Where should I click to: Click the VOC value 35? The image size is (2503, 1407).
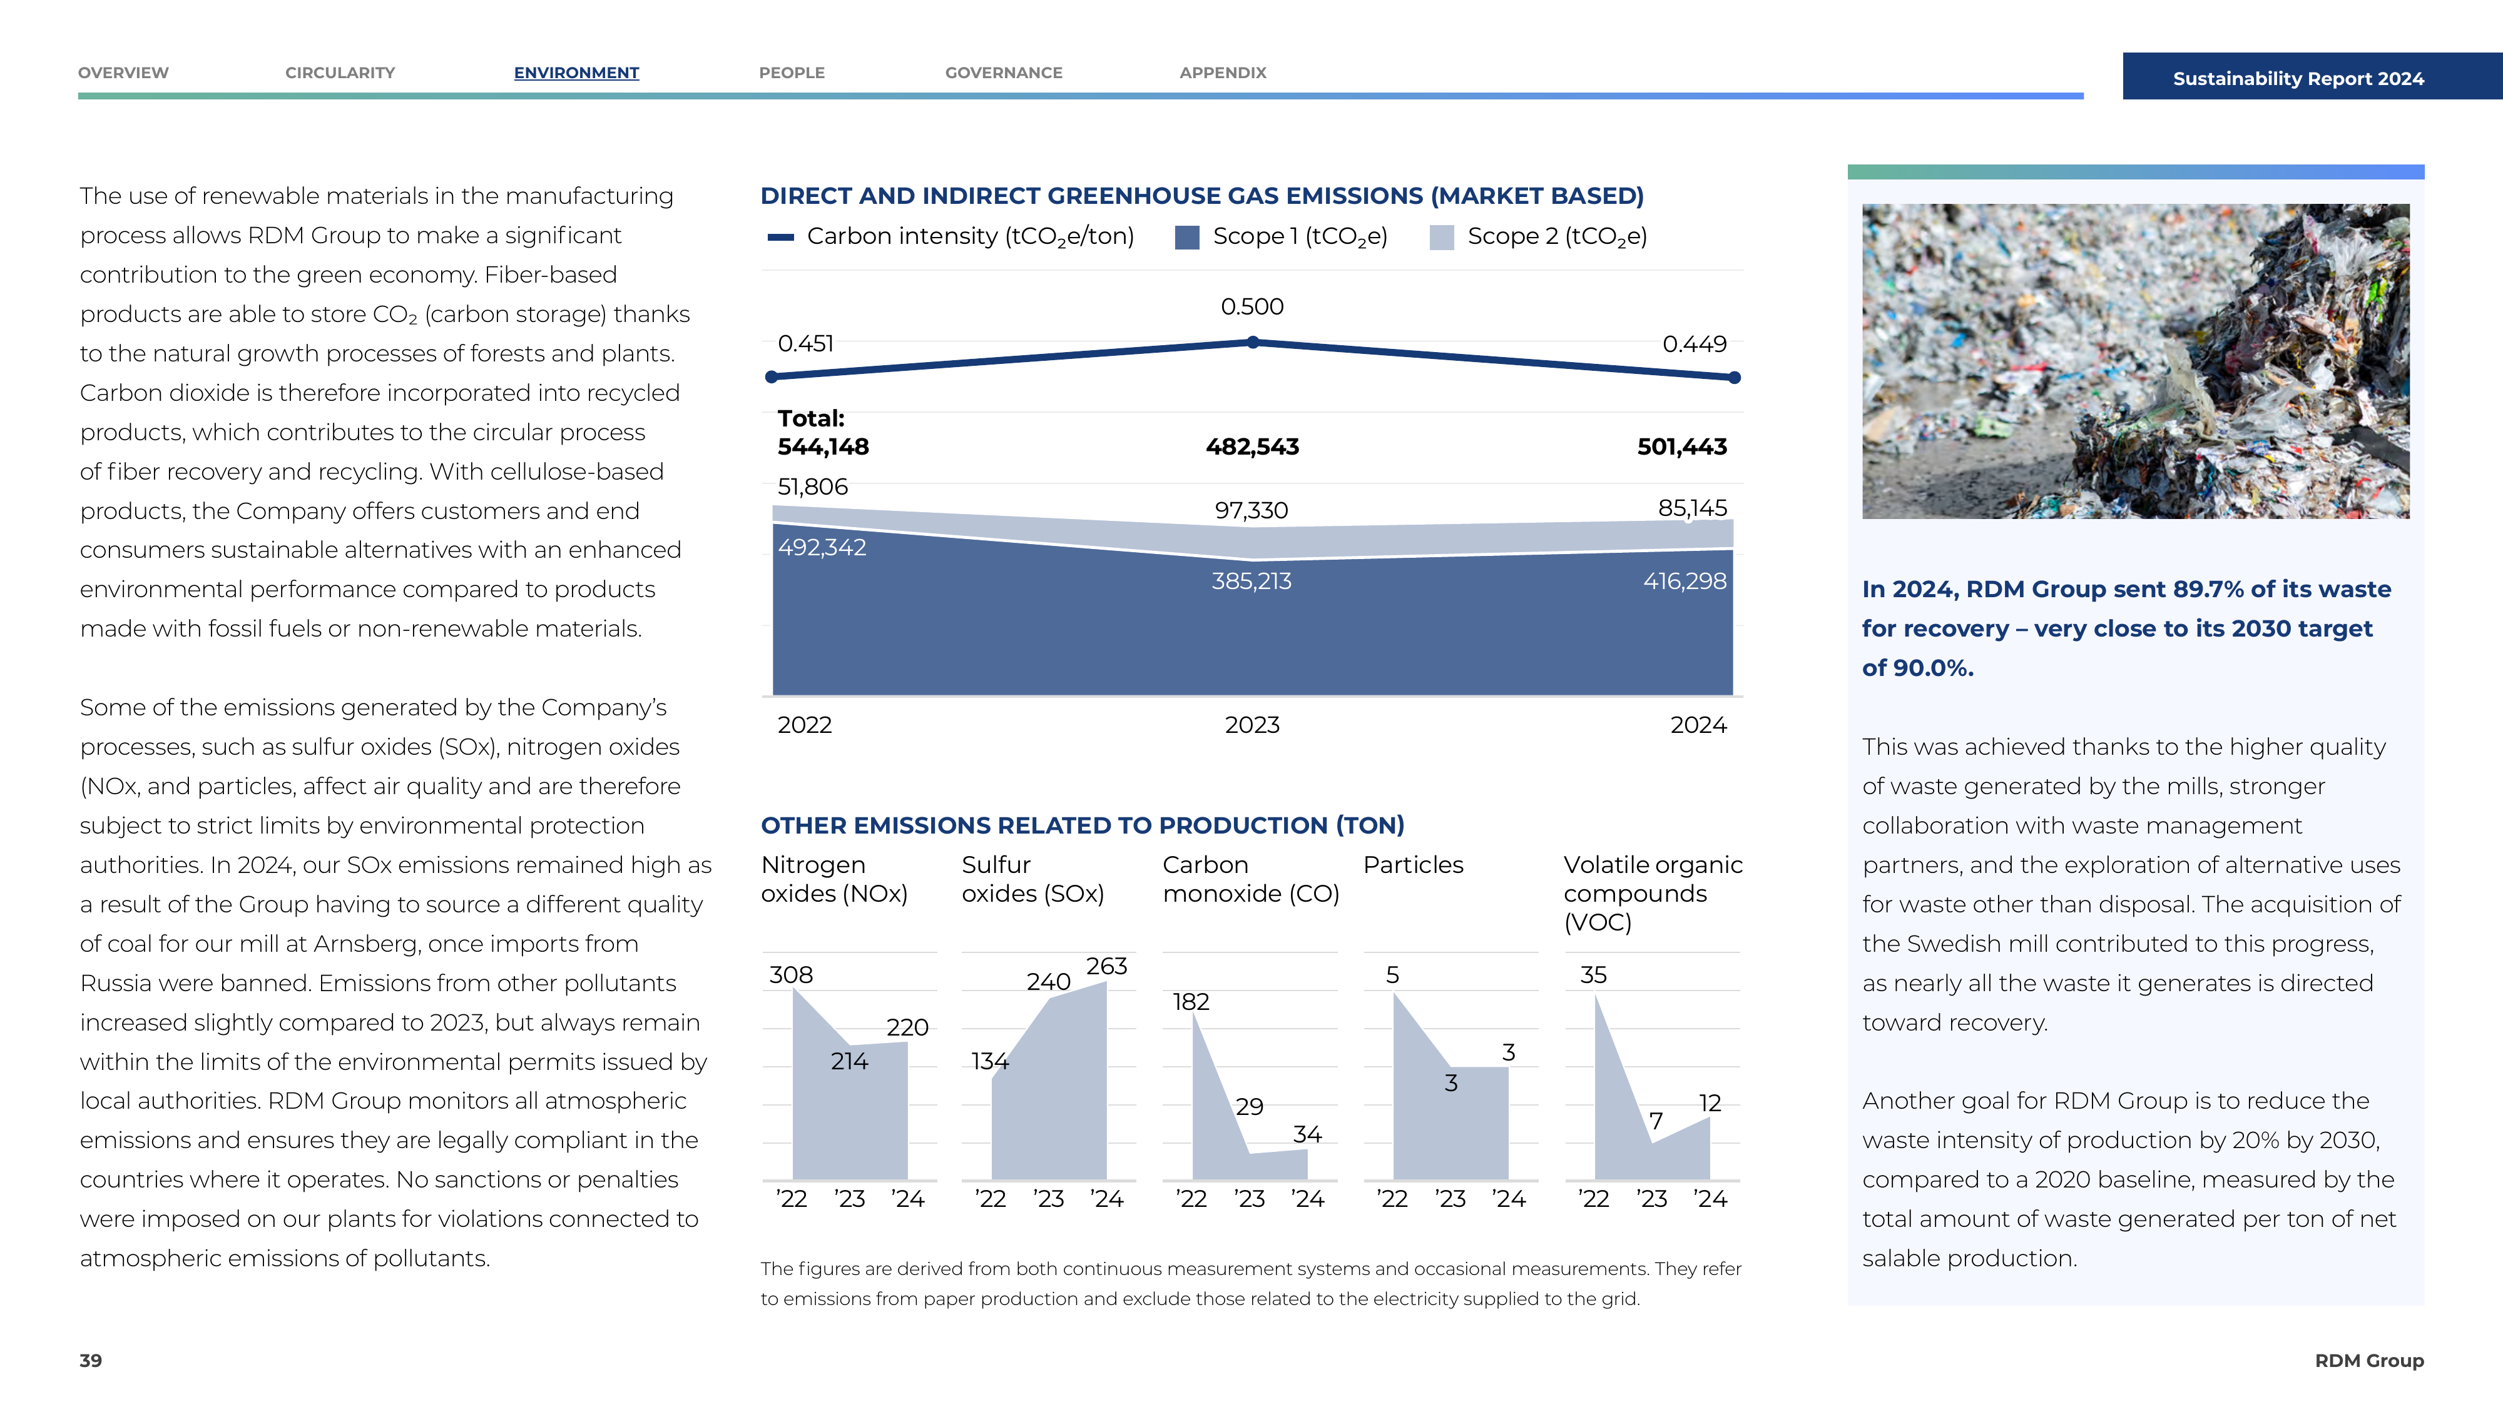pos(1594,975)
